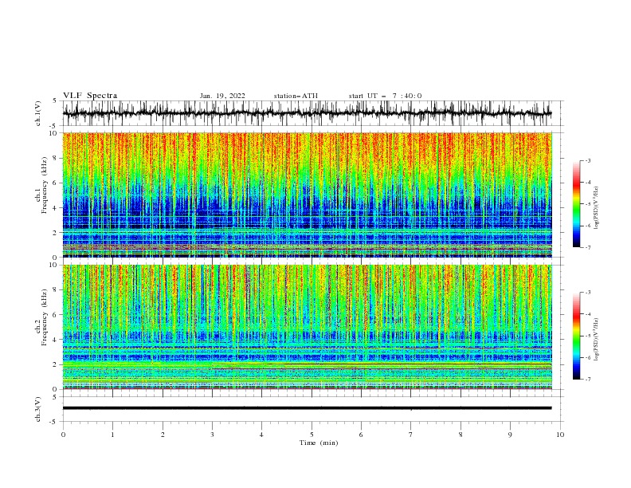The height and width of the screenshot is (488, 631).
Task: Click the time axis tick label "9"
Action: point(510,435)
